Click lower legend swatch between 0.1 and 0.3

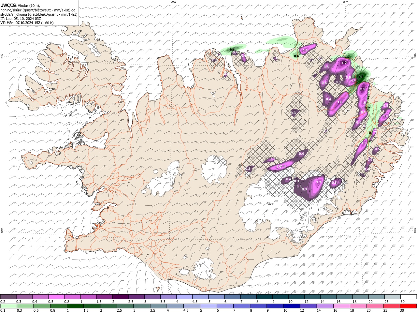pos(8,306)
